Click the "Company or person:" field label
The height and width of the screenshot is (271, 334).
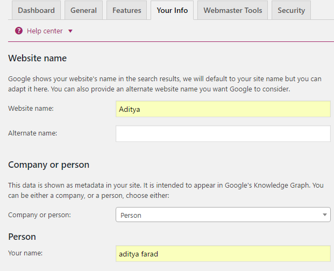point(39,215)
